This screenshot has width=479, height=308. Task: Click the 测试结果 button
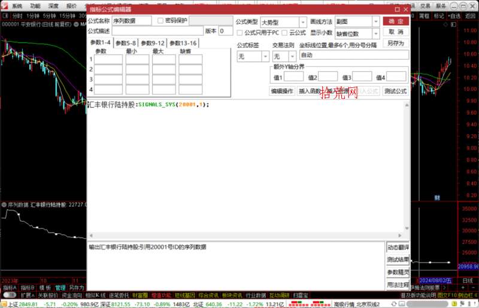pyautogui.click(x=398, y=260)
